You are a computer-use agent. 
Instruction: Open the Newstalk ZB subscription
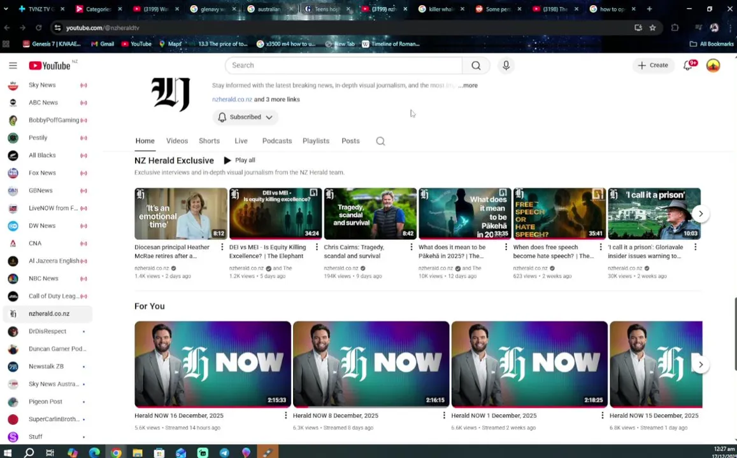[x=48, y=366]
